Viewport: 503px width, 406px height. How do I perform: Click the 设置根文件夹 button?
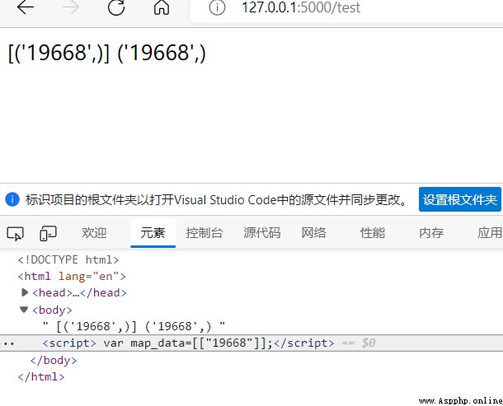click(x=459, y=199)
